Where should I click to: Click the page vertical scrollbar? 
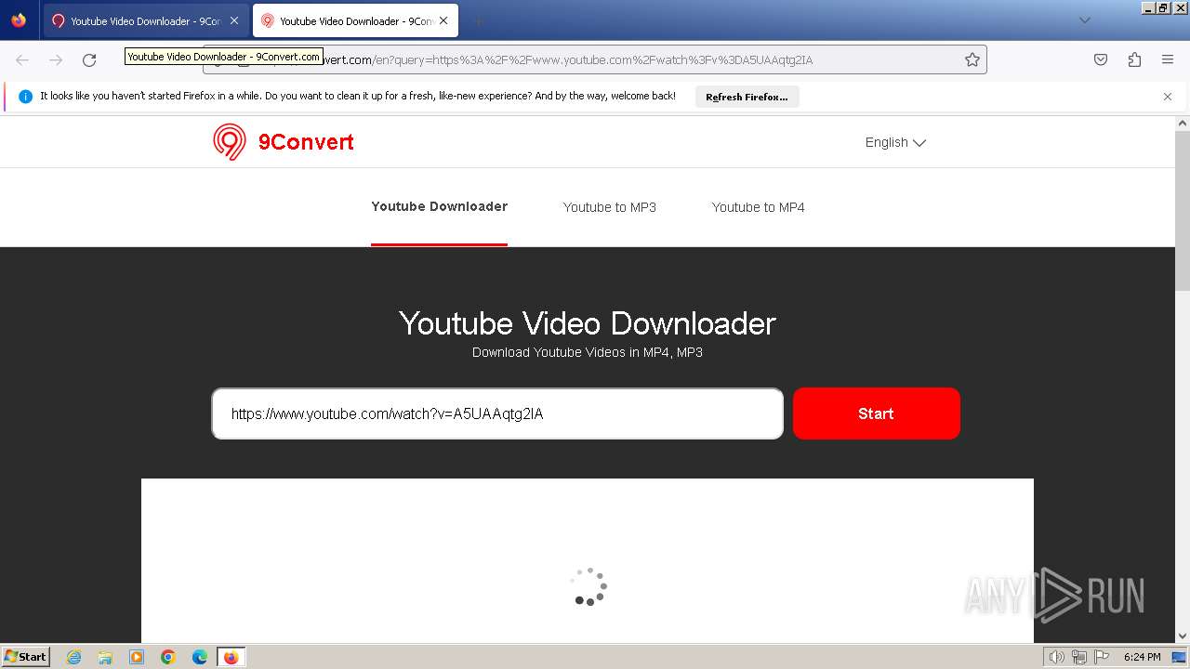[1183, 210]
